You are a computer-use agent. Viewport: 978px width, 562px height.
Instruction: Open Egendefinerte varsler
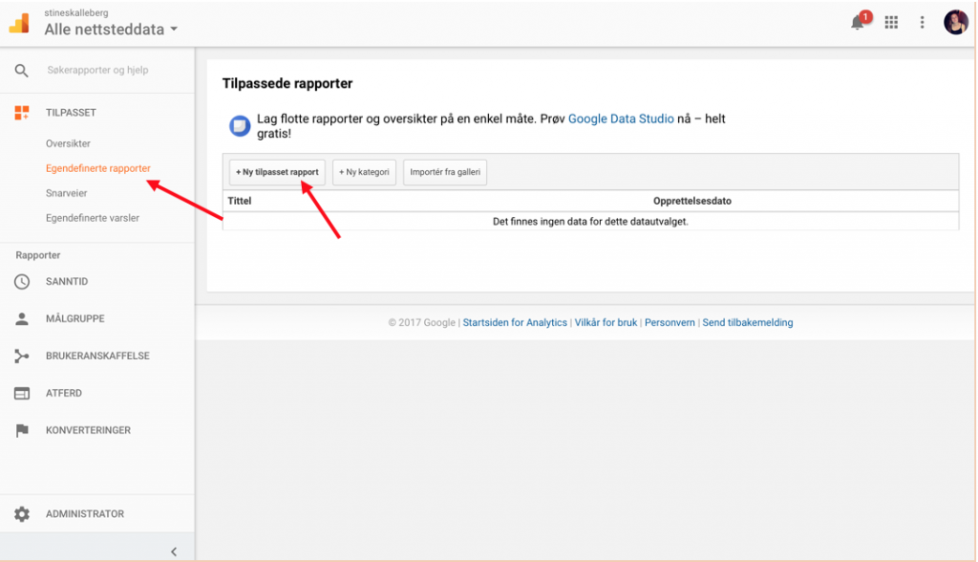pos(93,218)
